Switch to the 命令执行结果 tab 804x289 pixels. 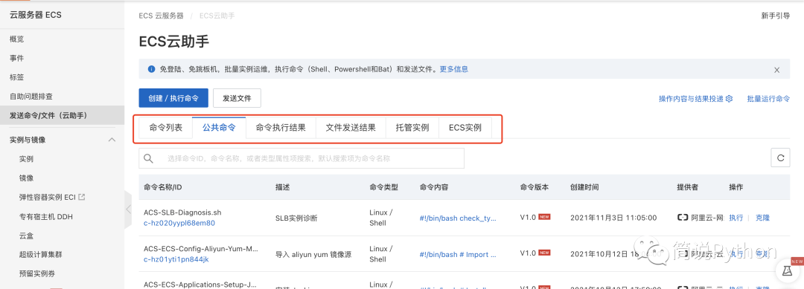pos(281,127)
